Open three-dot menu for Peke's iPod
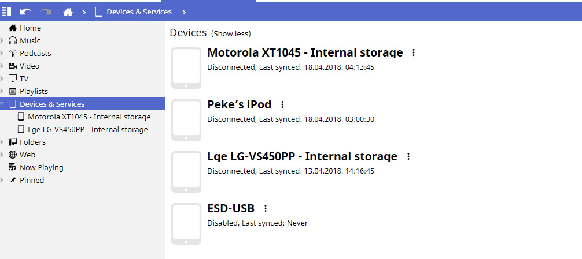This screenshot has width=582, height=259. [282, 104]
